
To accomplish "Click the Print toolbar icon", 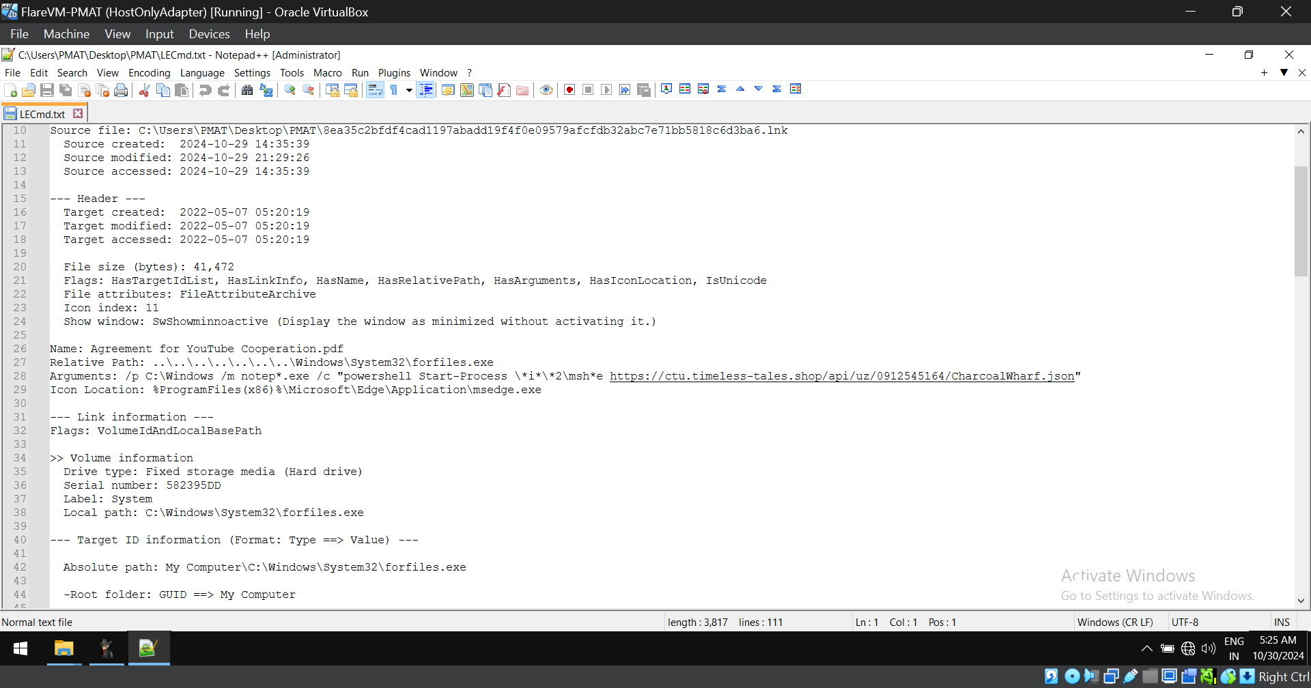I will pos(122,90).
